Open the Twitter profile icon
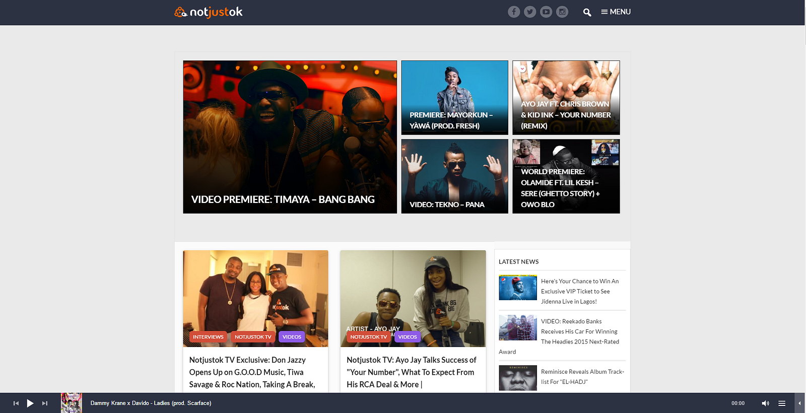806x413 pixels. [530, 12]
